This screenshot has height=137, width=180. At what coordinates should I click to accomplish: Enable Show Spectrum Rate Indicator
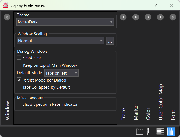[x=19, y=104]
